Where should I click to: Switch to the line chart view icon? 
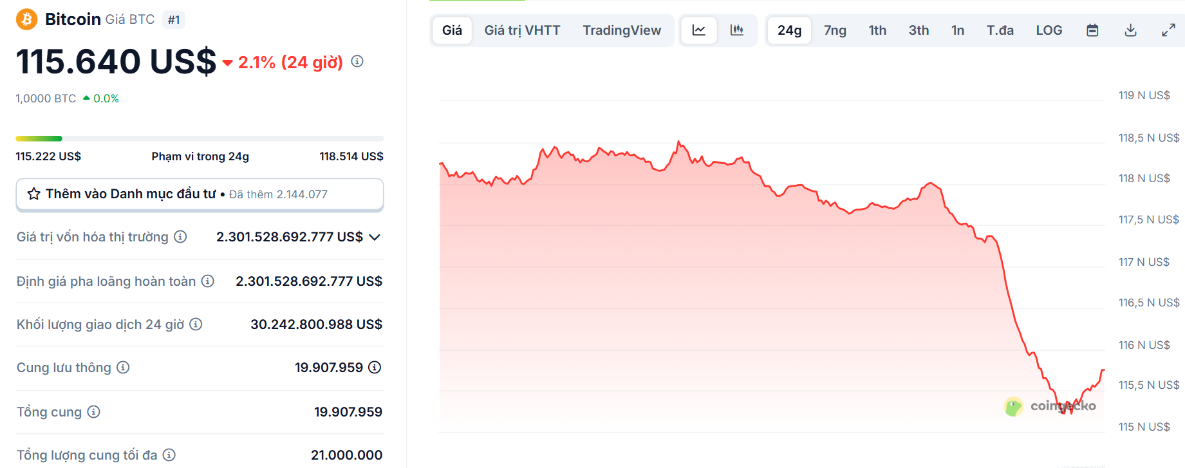click(699, 30)
